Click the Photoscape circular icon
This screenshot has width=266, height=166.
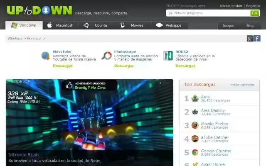click(x=107, y=56)
